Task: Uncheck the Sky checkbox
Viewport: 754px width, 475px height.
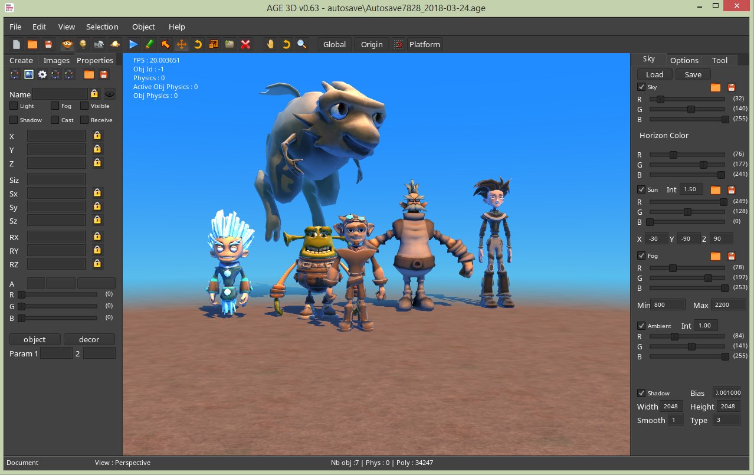Action: tap(641, 87)
